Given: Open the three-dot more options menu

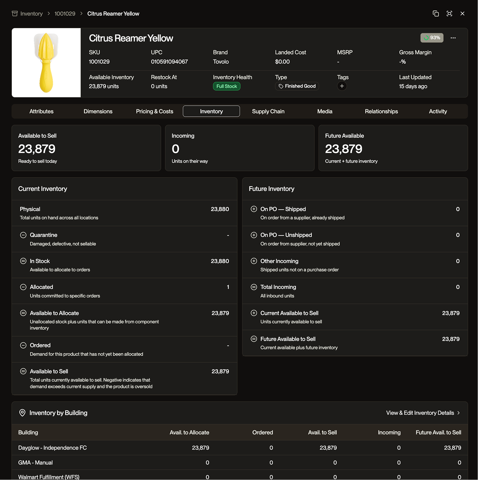Looking at the screenshot, I should click(453, 38).
